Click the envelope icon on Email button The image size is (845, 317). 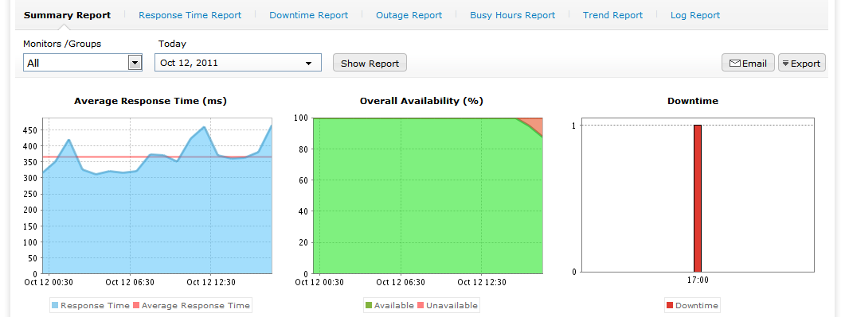click(735, 64)
